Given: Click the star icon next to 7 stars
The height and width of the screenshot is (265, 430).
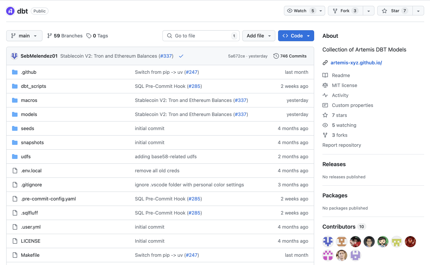Looking at the screenshot, I should (x=325, y=115).
